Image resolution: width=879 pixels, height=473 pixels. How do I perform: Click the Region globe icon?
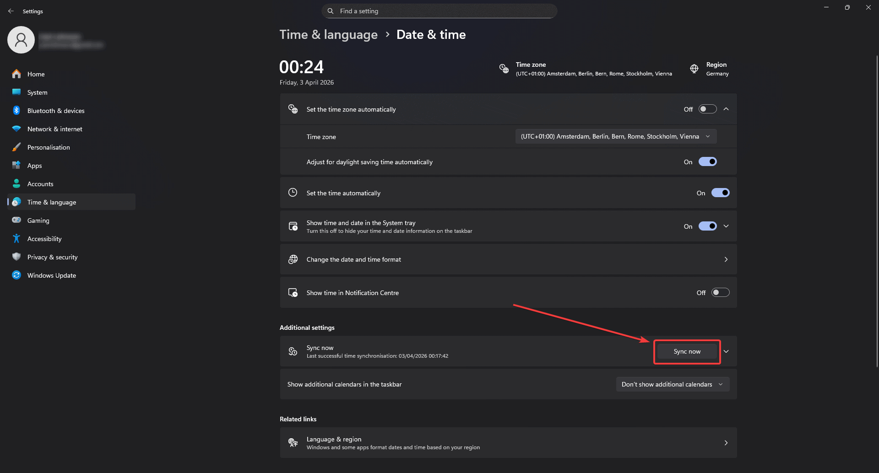point(695,69)
